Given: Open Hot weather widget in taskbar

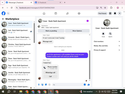Looking at the screenshot, I should 86,91.
